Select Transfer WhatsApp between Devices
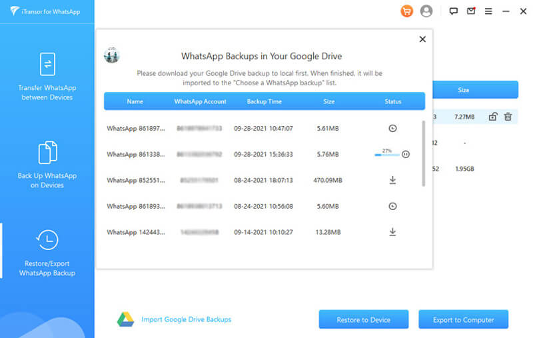The width and height of the screenshot is (533, 338). tap(47, 77)
